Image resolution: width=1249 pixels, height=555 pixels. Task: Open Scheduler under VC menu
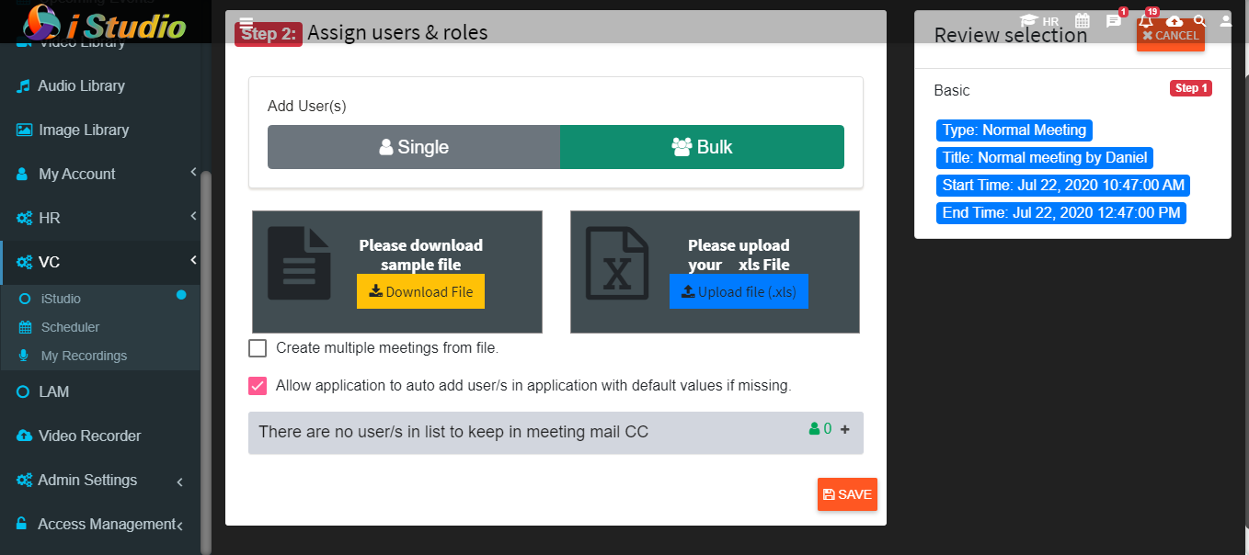70,327
